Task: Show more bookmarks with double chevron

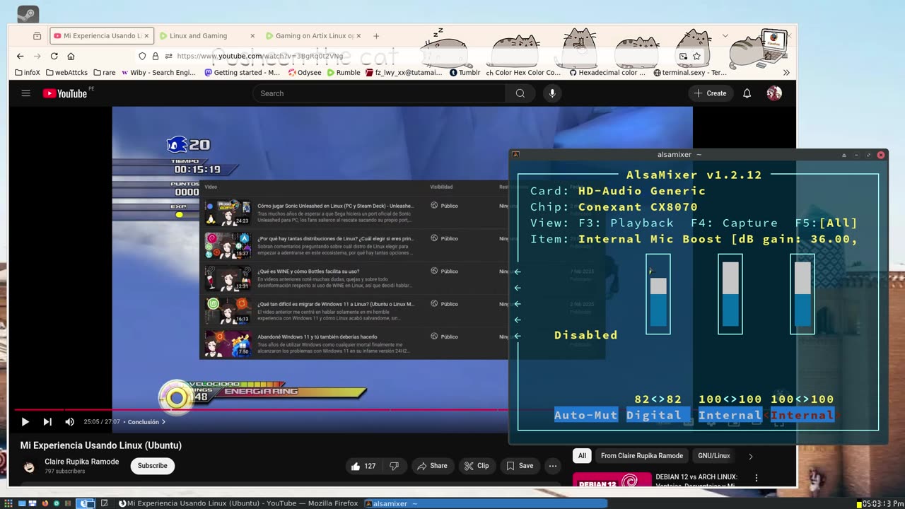Action: (786, 72)
